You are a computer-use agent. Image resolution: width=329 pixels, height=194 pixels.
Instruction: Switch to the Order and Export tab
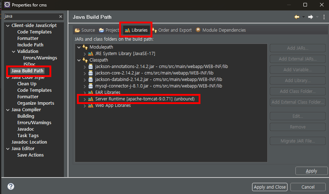click(172, 30)
